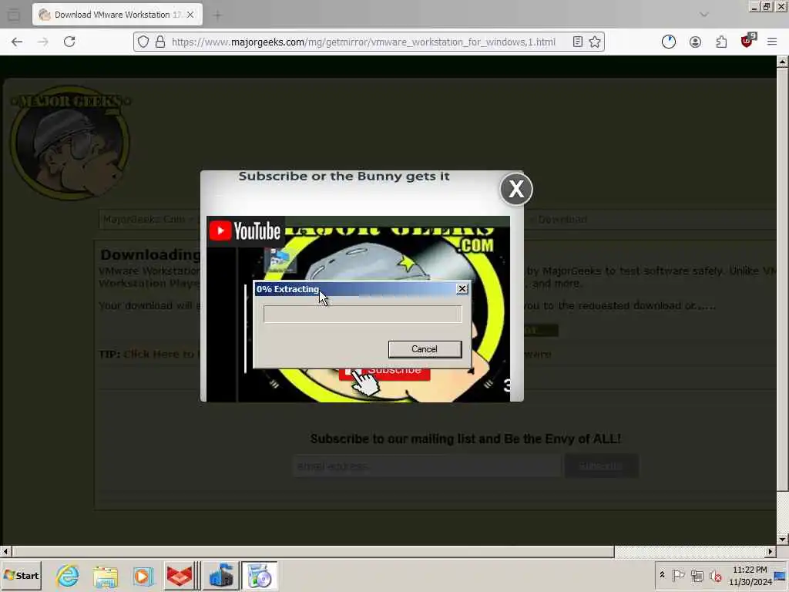The width and height of the screenshot is (789, 592).
Task: Click the MajorGeeks mascot logo
Action: coord(70,143)
